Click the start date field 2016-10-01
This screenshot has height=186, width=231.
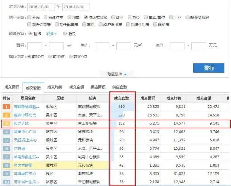41,7
